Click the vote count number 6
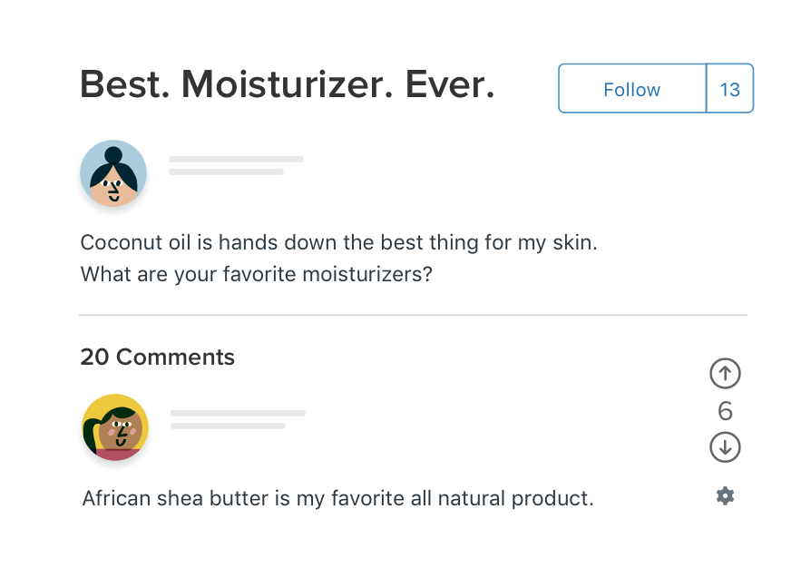The height and width of the screenshot is (568, 811). coord(725,411)
